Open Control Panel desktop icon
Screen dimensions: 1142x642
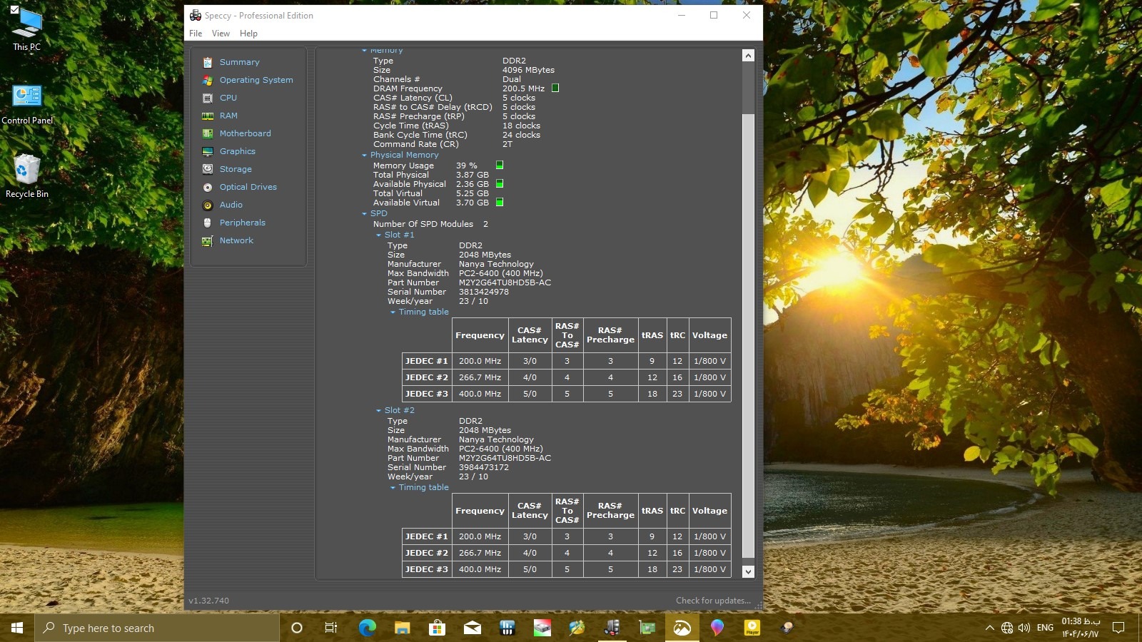(27, 104)
